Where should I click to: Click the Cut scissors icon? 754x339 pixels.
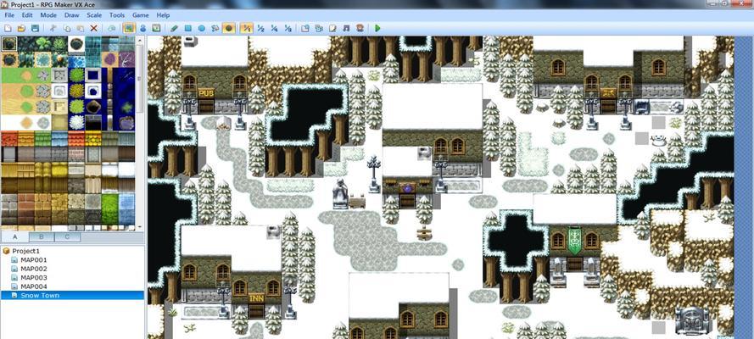(53, 28)
